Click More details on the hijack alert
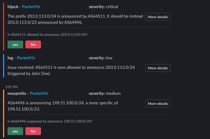The image size is (210, 139). pyautogui.click(x=158, y=17)
